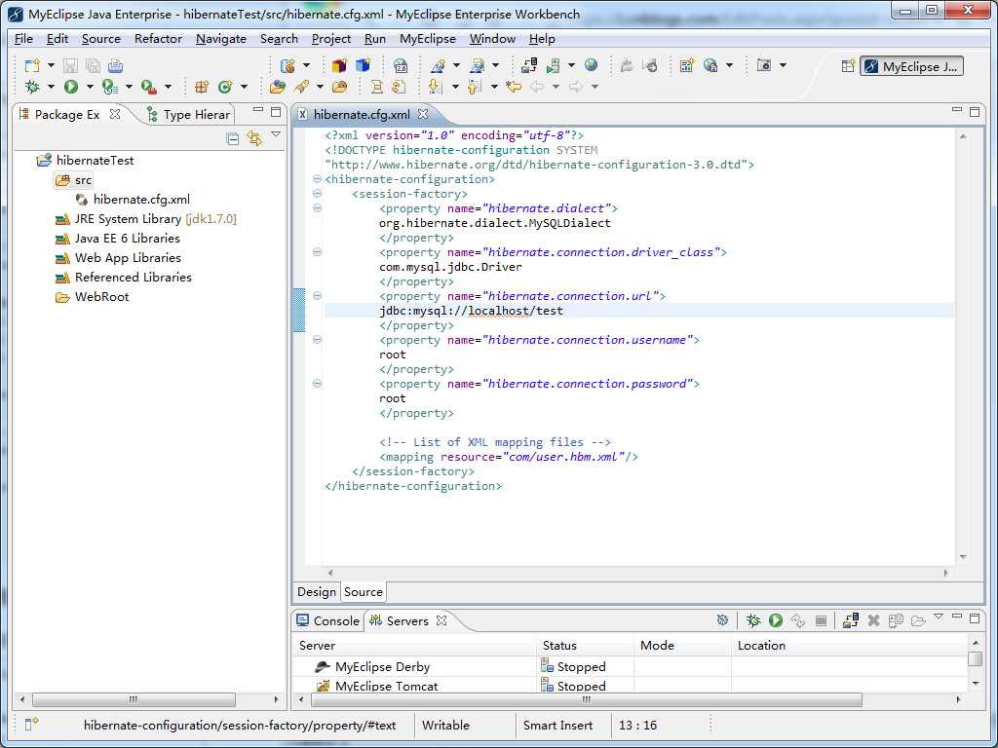The width and height of the screenshot is (998, 748).
Task: Click the Run with profile/history icon
Action: pyautogui.click(x=109, y=87)
